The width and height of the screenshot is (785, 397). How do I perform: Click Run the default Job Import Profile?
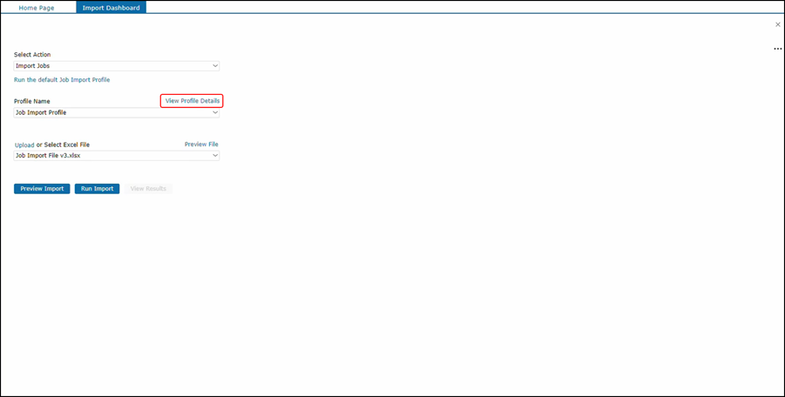pos(62,80)
